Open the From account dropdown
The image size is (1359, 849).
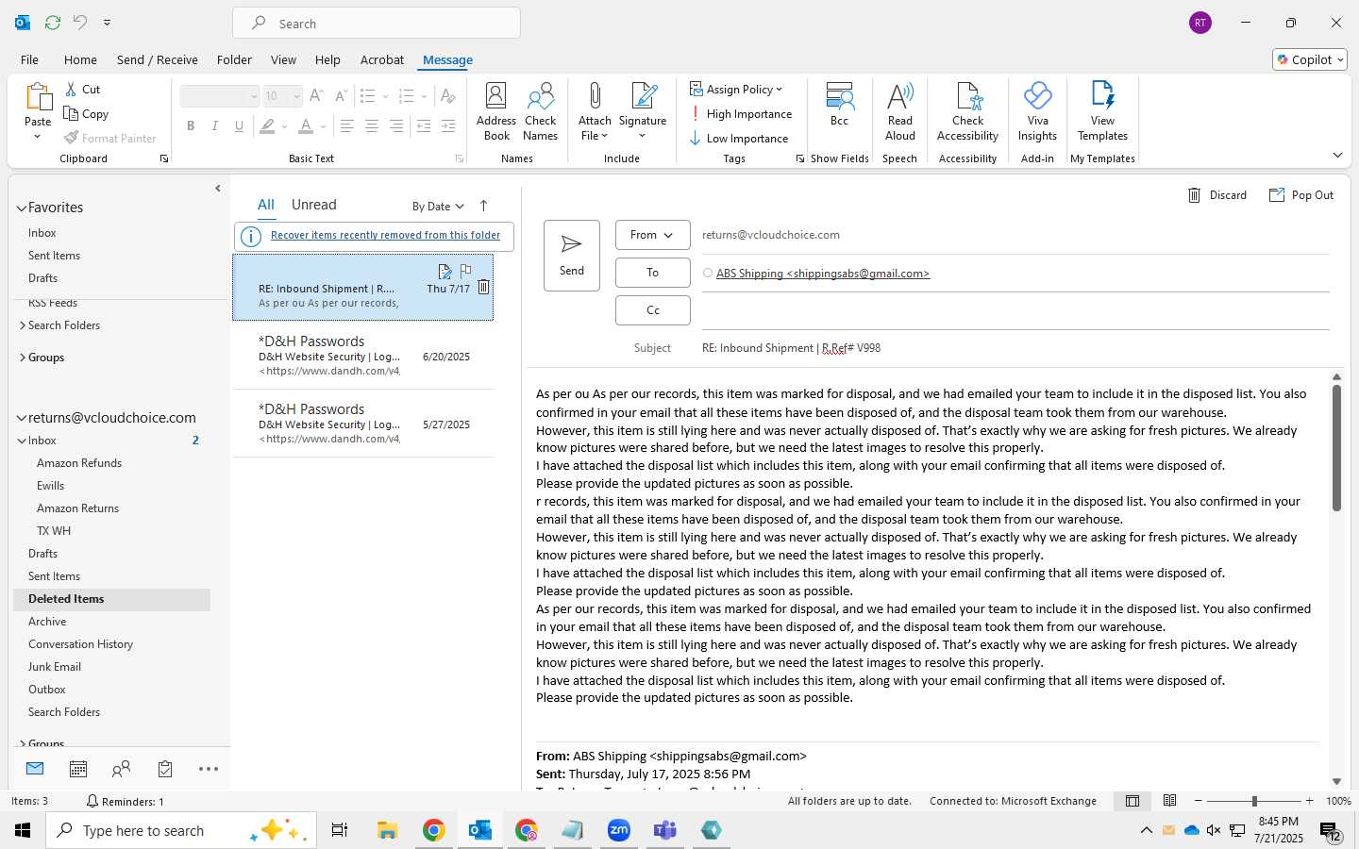652,235
